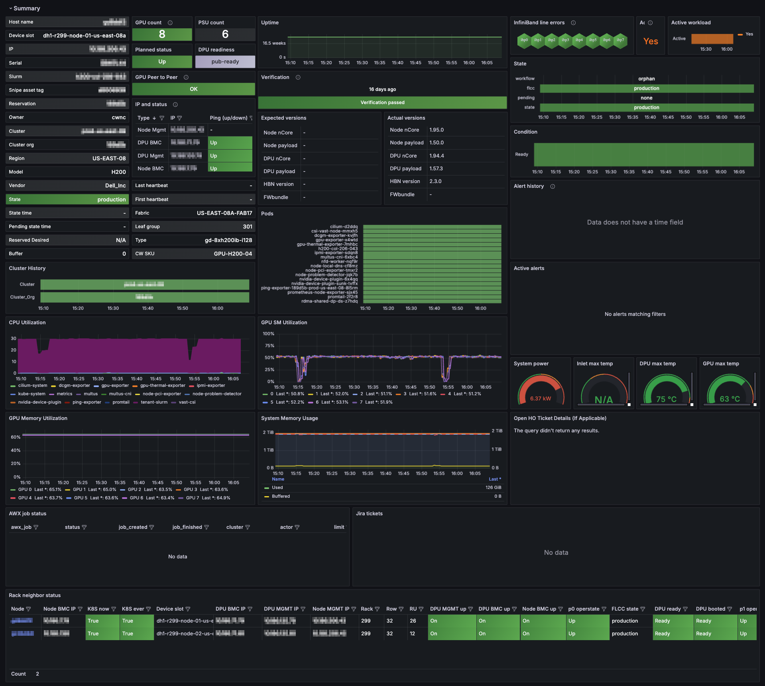Image resolution: width=765 pixels, height=686 pixels.
Task: Click the Buffered series color swatch
Action: click(x=267, y=496)
